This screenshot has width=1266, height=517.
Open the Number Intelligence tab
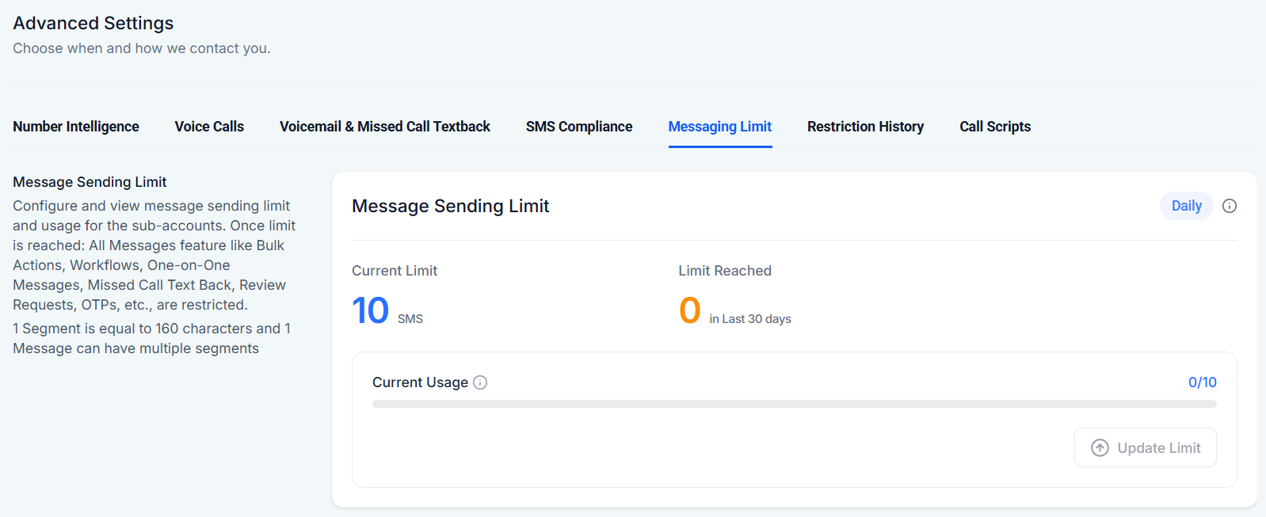coord(76,127)
